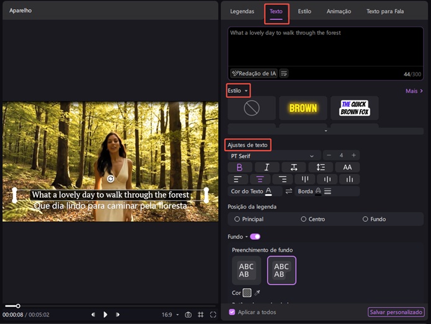
Task: Play the video preview
Action: (105, 315)
